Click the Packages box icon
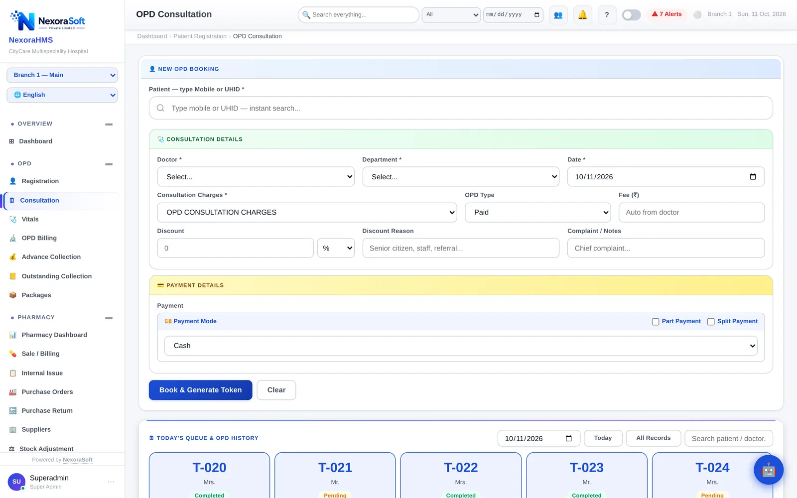Screen dimensions: 797x498 click(13, 295)
